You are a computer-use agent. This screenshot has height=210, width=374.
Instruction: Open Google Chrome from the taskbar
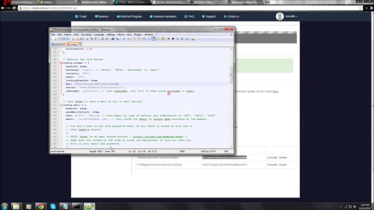pos(41,206)
